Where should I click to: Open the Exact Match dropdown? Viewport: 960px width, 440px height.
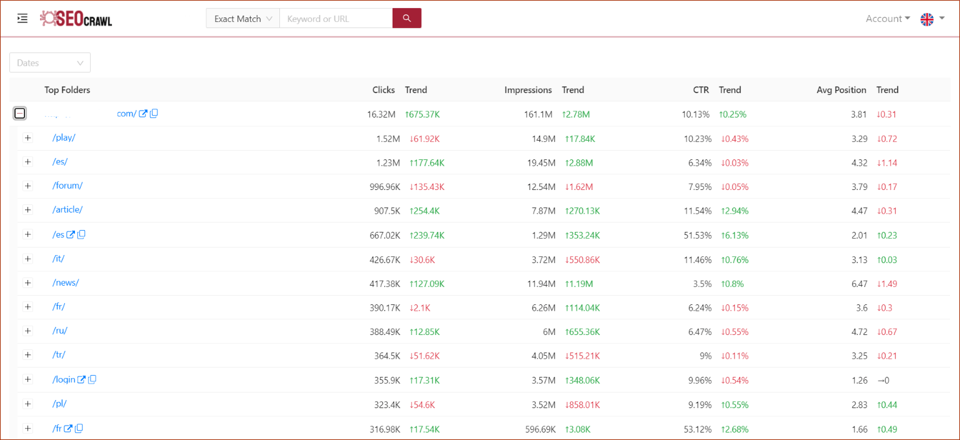click(242, 19)
